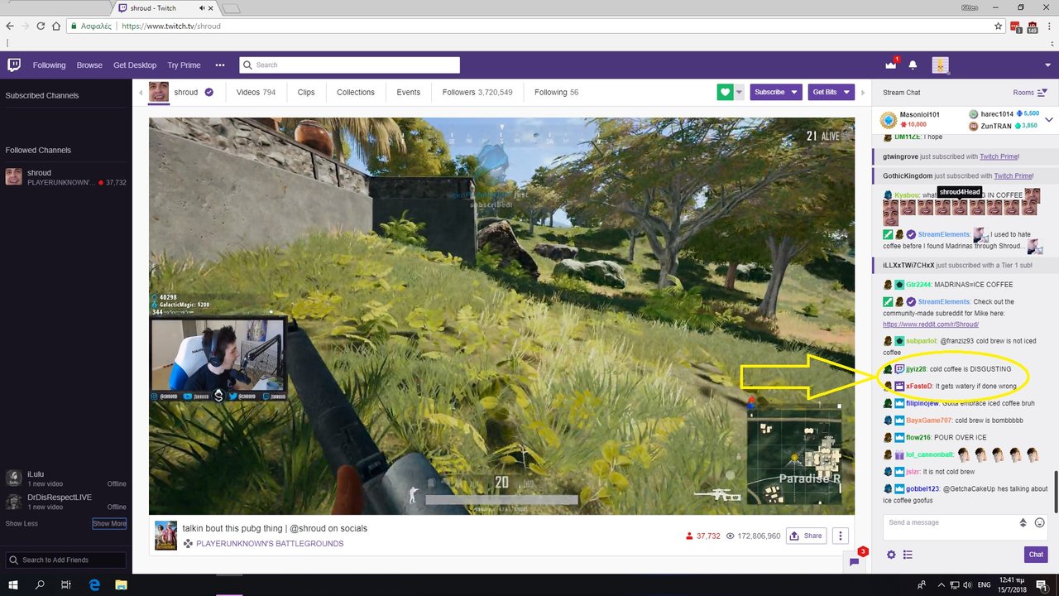
Task: Click Masonlol101 top cheerer entry
Action: (x=910, y=118)
